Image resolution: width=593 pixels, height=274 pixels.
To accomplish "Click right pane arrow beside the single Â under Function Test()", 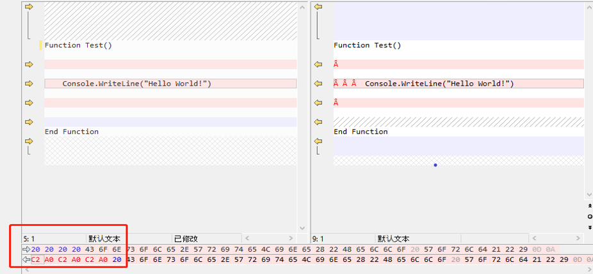I will tap(318, 64).
